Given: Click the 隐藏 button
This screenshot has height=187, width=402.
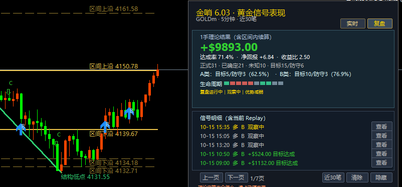Looking at the screenshot, I should pyautogui.click(x=381, y=177).
